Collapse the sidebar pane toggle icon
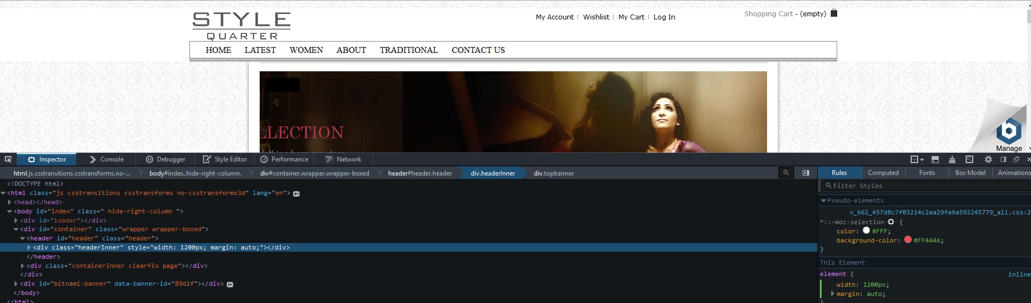Screen dimensions: 1031x303 [x=806, y=173]
